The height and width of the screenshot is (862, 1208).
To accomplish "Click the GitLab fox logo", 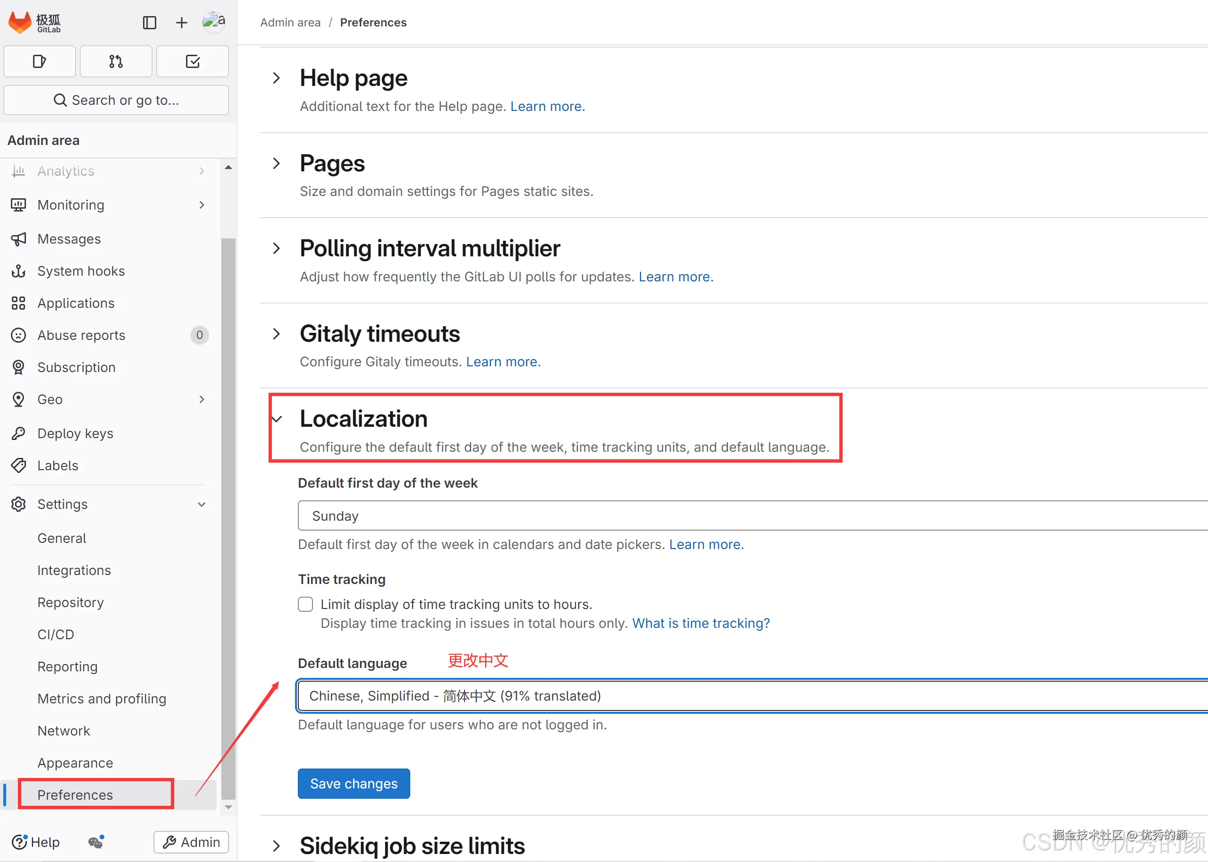I will [20, 22].
